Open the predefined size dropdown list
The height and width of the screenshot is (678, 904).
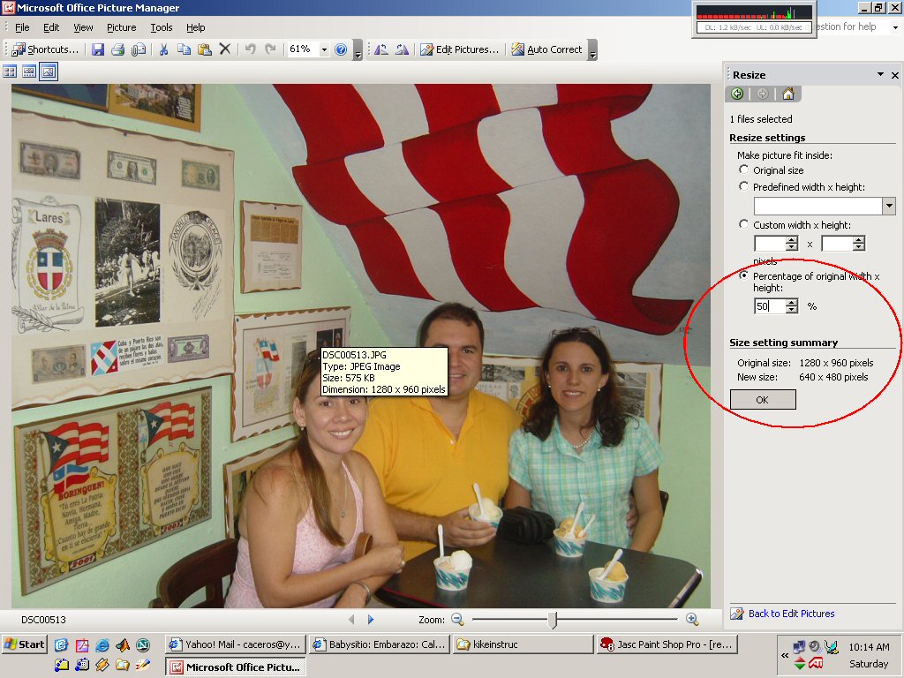pos(888,206)
